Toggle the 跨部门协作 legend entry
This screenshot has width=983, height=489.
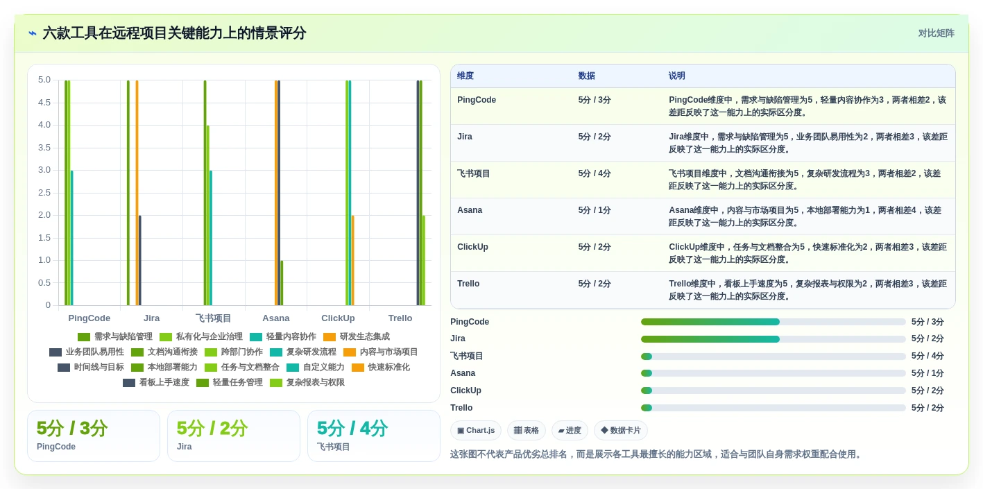(x=234, y=352)
